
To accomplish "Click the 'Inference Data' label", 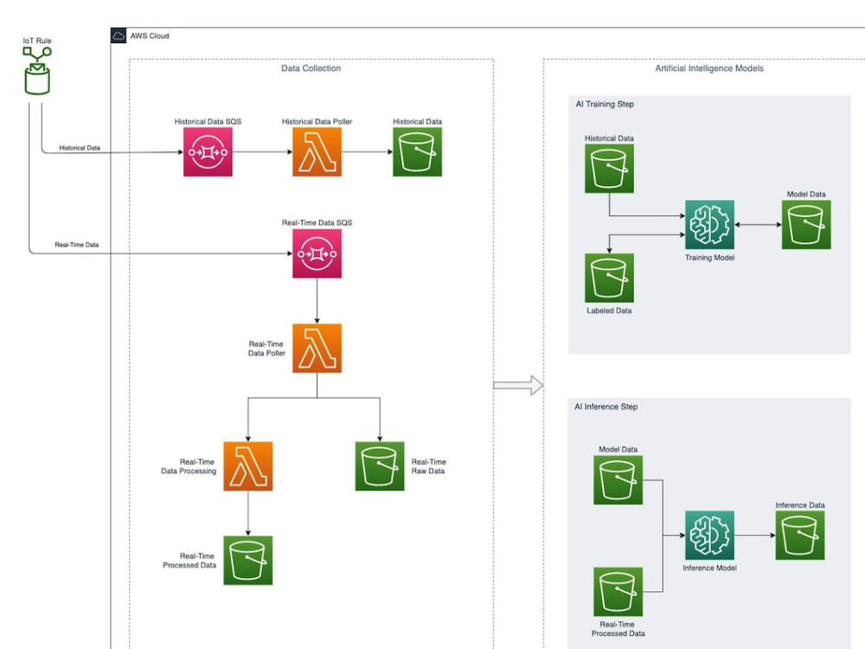I will (x=800, y=505).
